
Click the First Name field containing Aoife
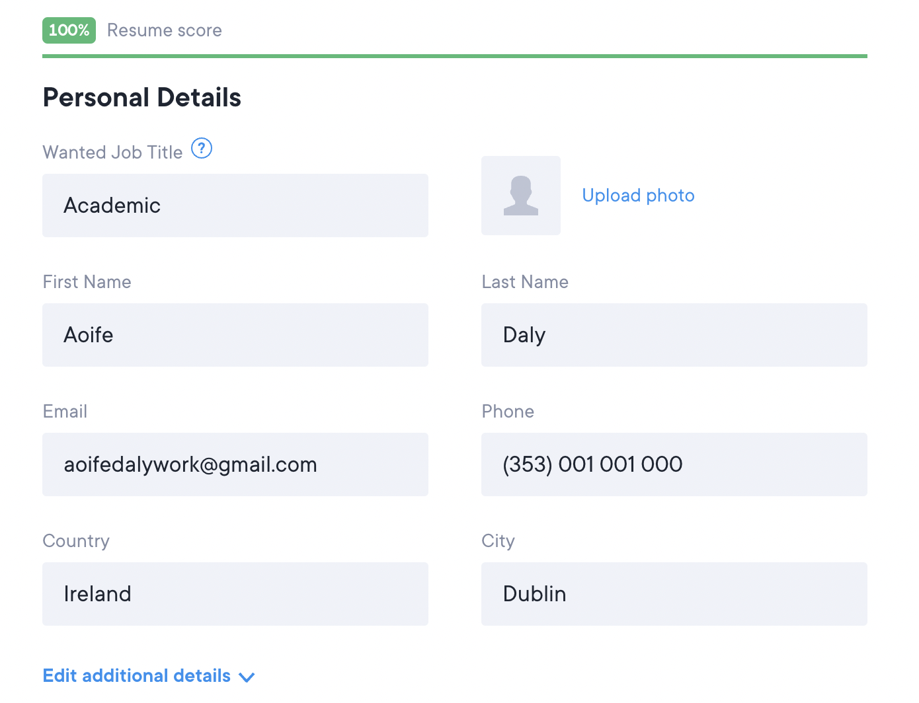[x=235, y=335]
